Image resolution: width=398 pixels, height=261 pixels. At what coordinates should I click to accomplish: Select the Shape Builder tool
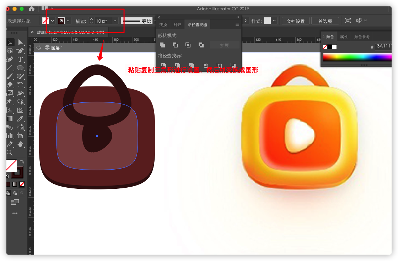tap(20, 102)
